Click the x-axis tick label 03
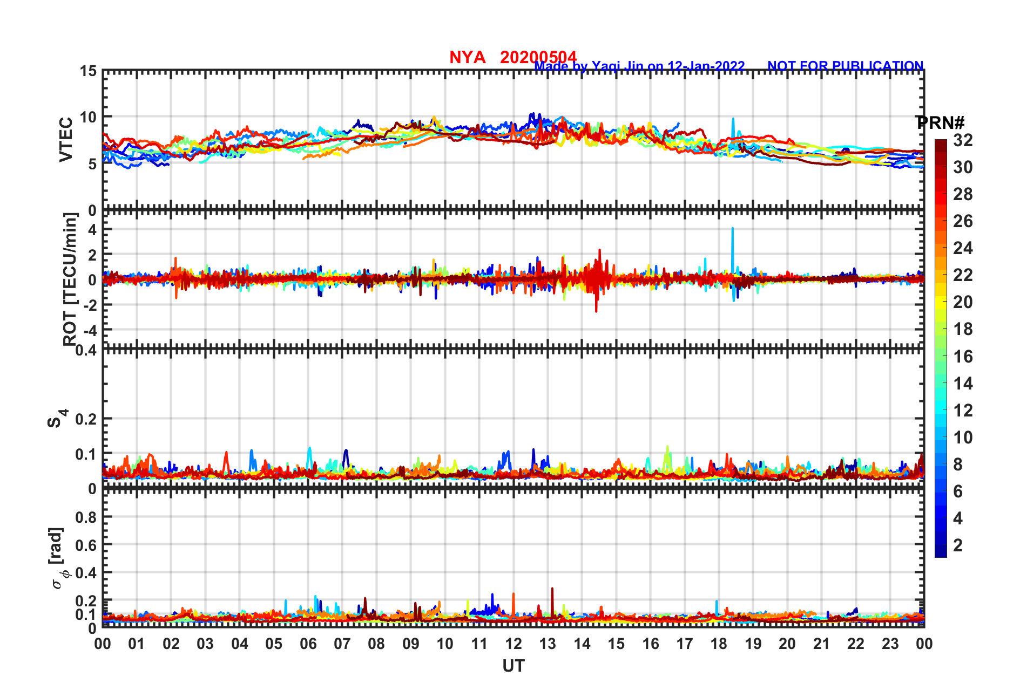The image size is (1027, 697). (205, 644)
